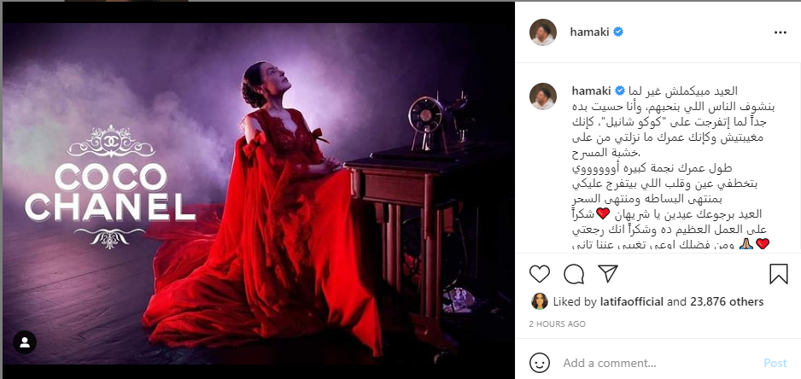The height and width of the screenshot is (379, 801).
Task: Open the emoji picker smiley icon
Action: tap(540, 363)
